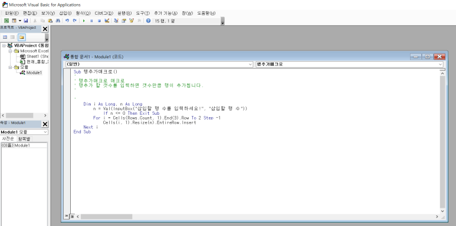Click the Next i code line
Screen dimensions: 456x226
91,127
